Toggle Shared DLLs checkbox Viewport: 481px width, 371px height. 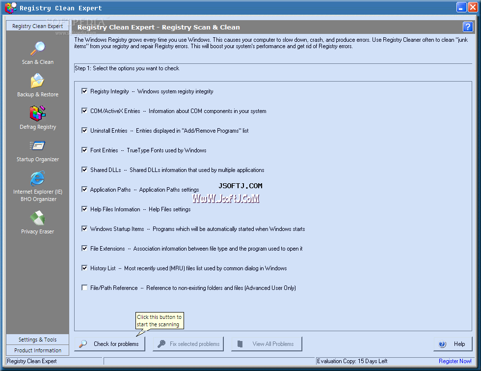point(84,170)
